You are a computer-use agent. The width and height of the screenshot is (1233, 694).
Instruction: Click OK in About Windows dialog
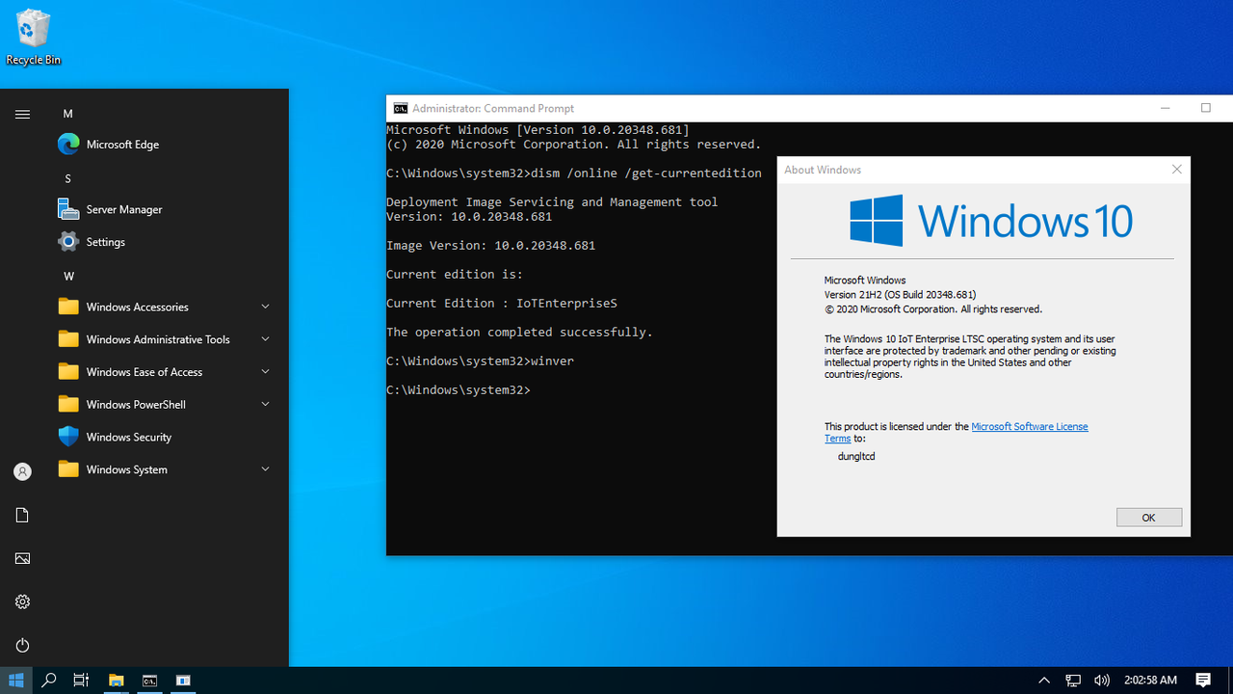1148,518
